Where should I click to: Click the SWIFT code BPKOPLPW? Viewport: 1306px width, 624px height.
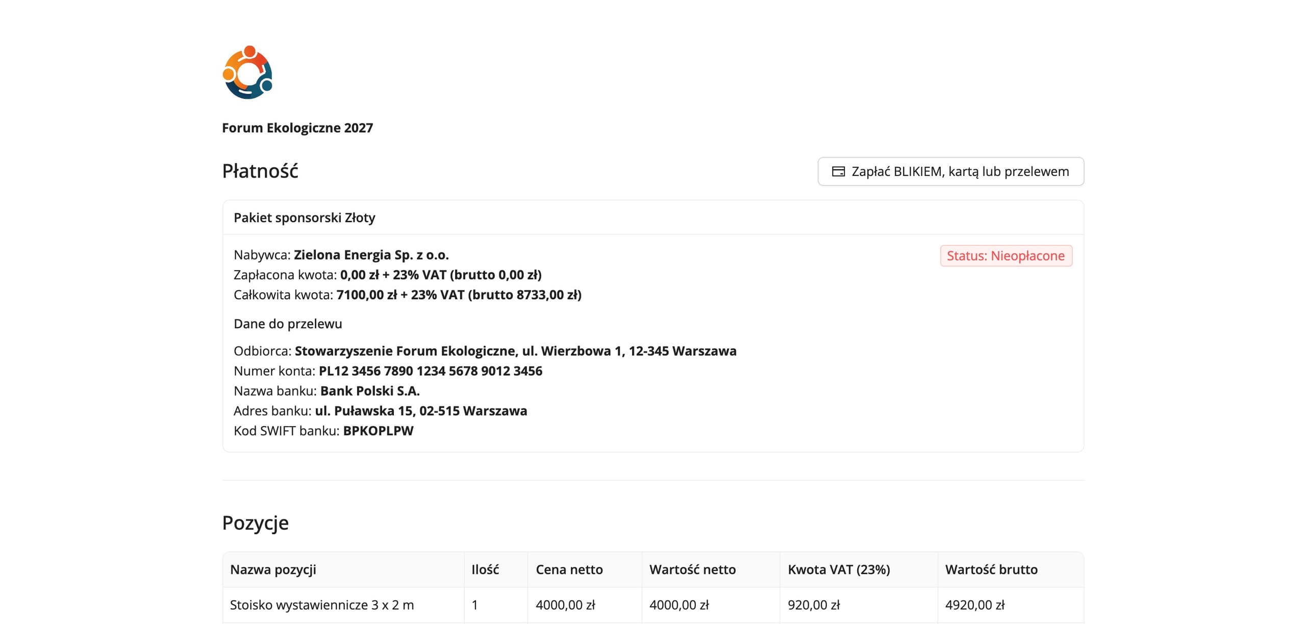pos(378,431)
